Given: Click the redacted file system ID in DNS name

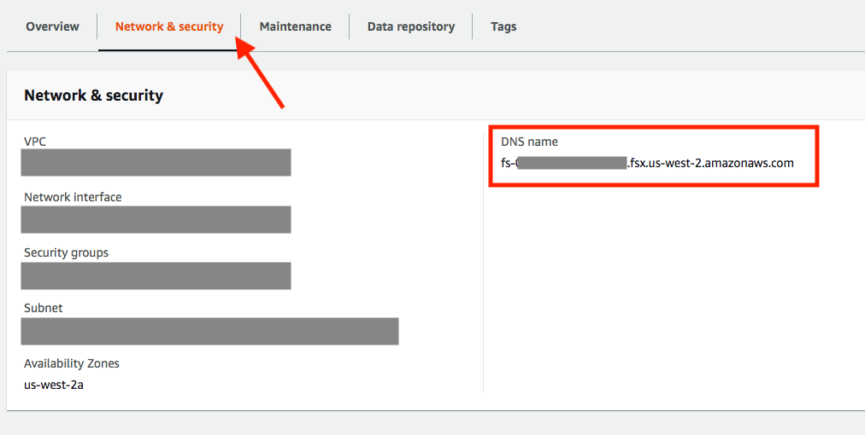Looking at the screenshot, I should tap(572, 163).
